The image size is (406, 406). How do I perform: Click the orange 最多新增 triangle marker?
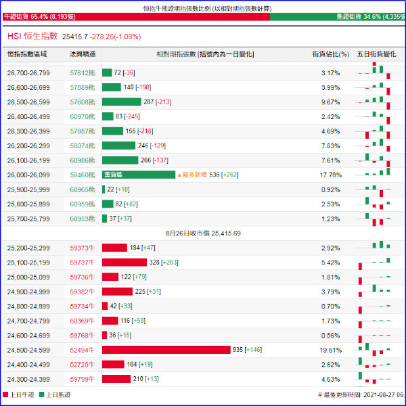(x=179, y=175)
